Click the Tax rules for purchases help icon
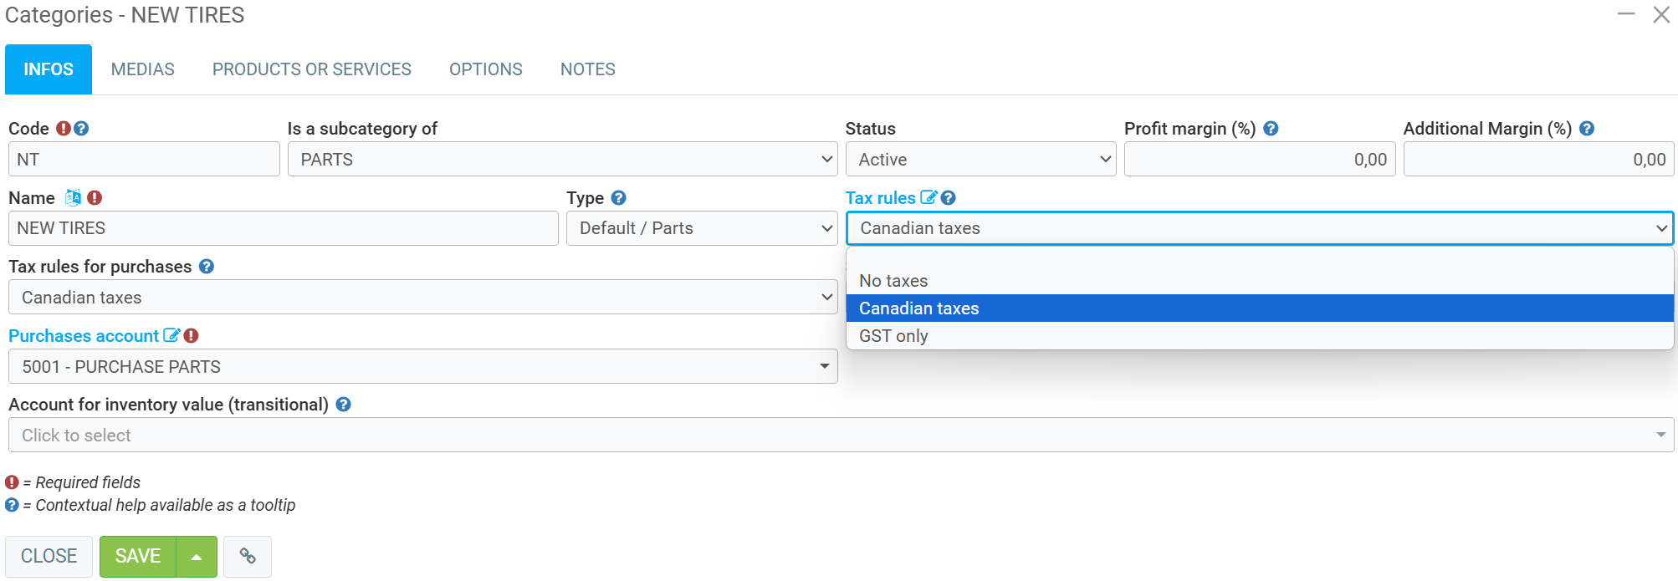1678x581 pixels. click(207, 267)
